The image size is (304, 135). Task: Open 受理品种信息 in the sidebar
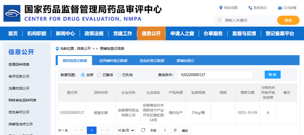coord(19,64)
